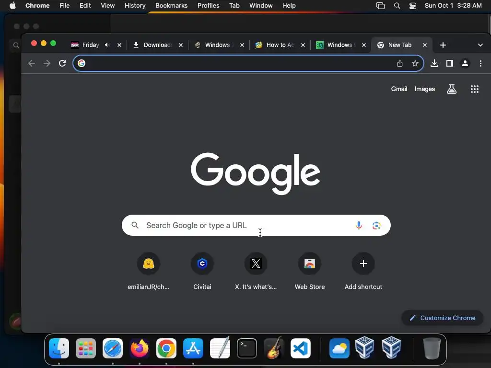Click the Google search box
Viewport: 491px width, 368px height.
click(256, 225)
